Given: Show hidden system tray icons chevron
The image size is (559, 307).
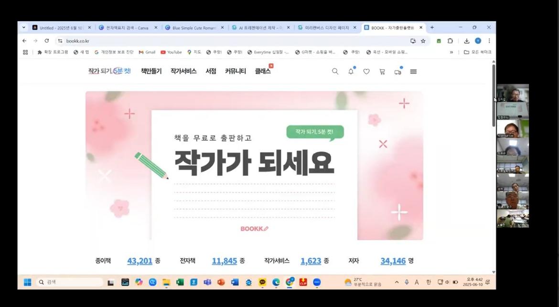Looking at the screenshot, I should click(x=397, y=282).
